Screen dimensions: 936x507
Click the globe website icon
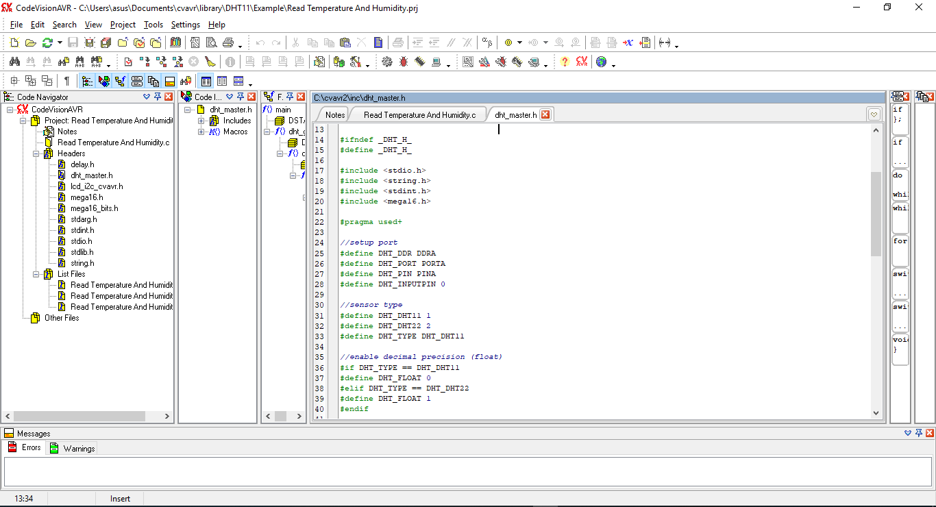click(x=601, y=62)
